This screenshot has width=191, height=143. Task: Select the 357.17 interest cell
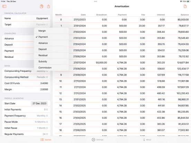[x=161, y=26]
